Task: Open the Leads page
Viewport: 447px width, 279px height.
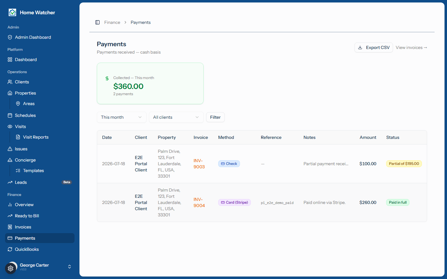Action: pos(40,182)
